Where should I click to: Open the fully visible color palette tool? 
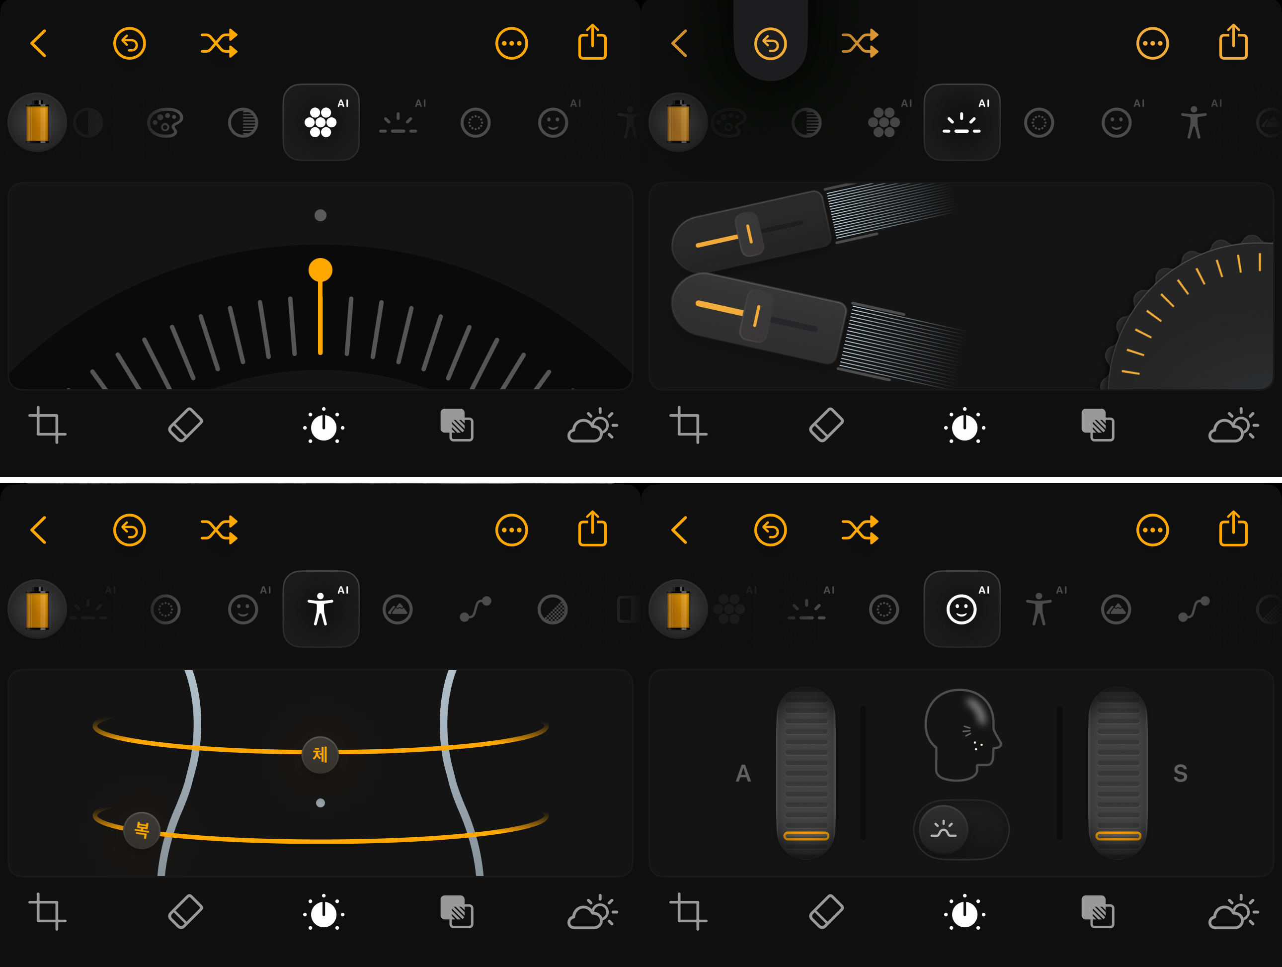point(165,122)
